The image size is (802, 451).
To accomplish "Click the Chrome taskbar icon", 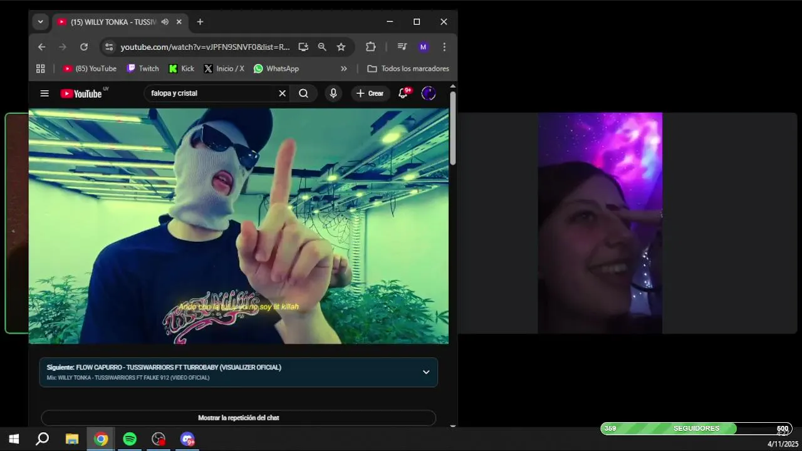I will point(101,439).
